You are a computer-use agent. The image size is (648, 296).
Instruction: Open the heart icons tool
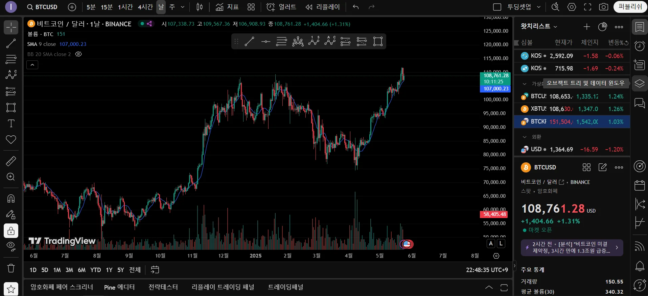11,139
